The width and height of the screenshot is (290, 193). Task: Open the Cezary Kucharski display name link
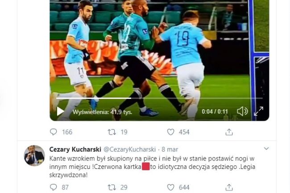(75, 149)
